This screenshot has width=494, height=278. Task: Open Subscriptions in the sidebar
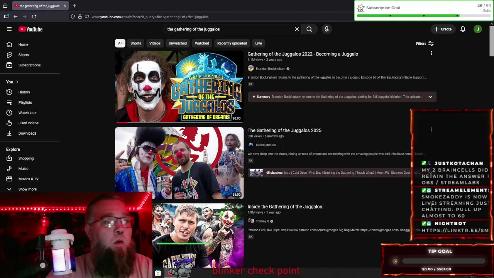point(30,65)
